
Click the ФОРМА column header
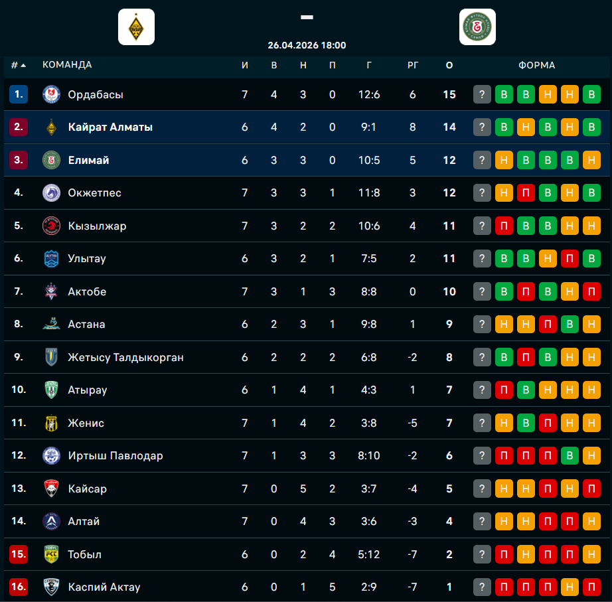(x=536, y=65)
